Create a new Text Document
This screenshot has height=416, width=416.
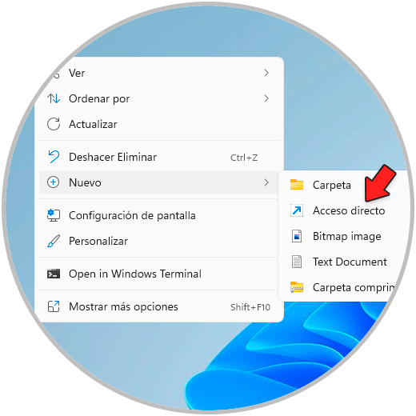(x=344, y=262)
